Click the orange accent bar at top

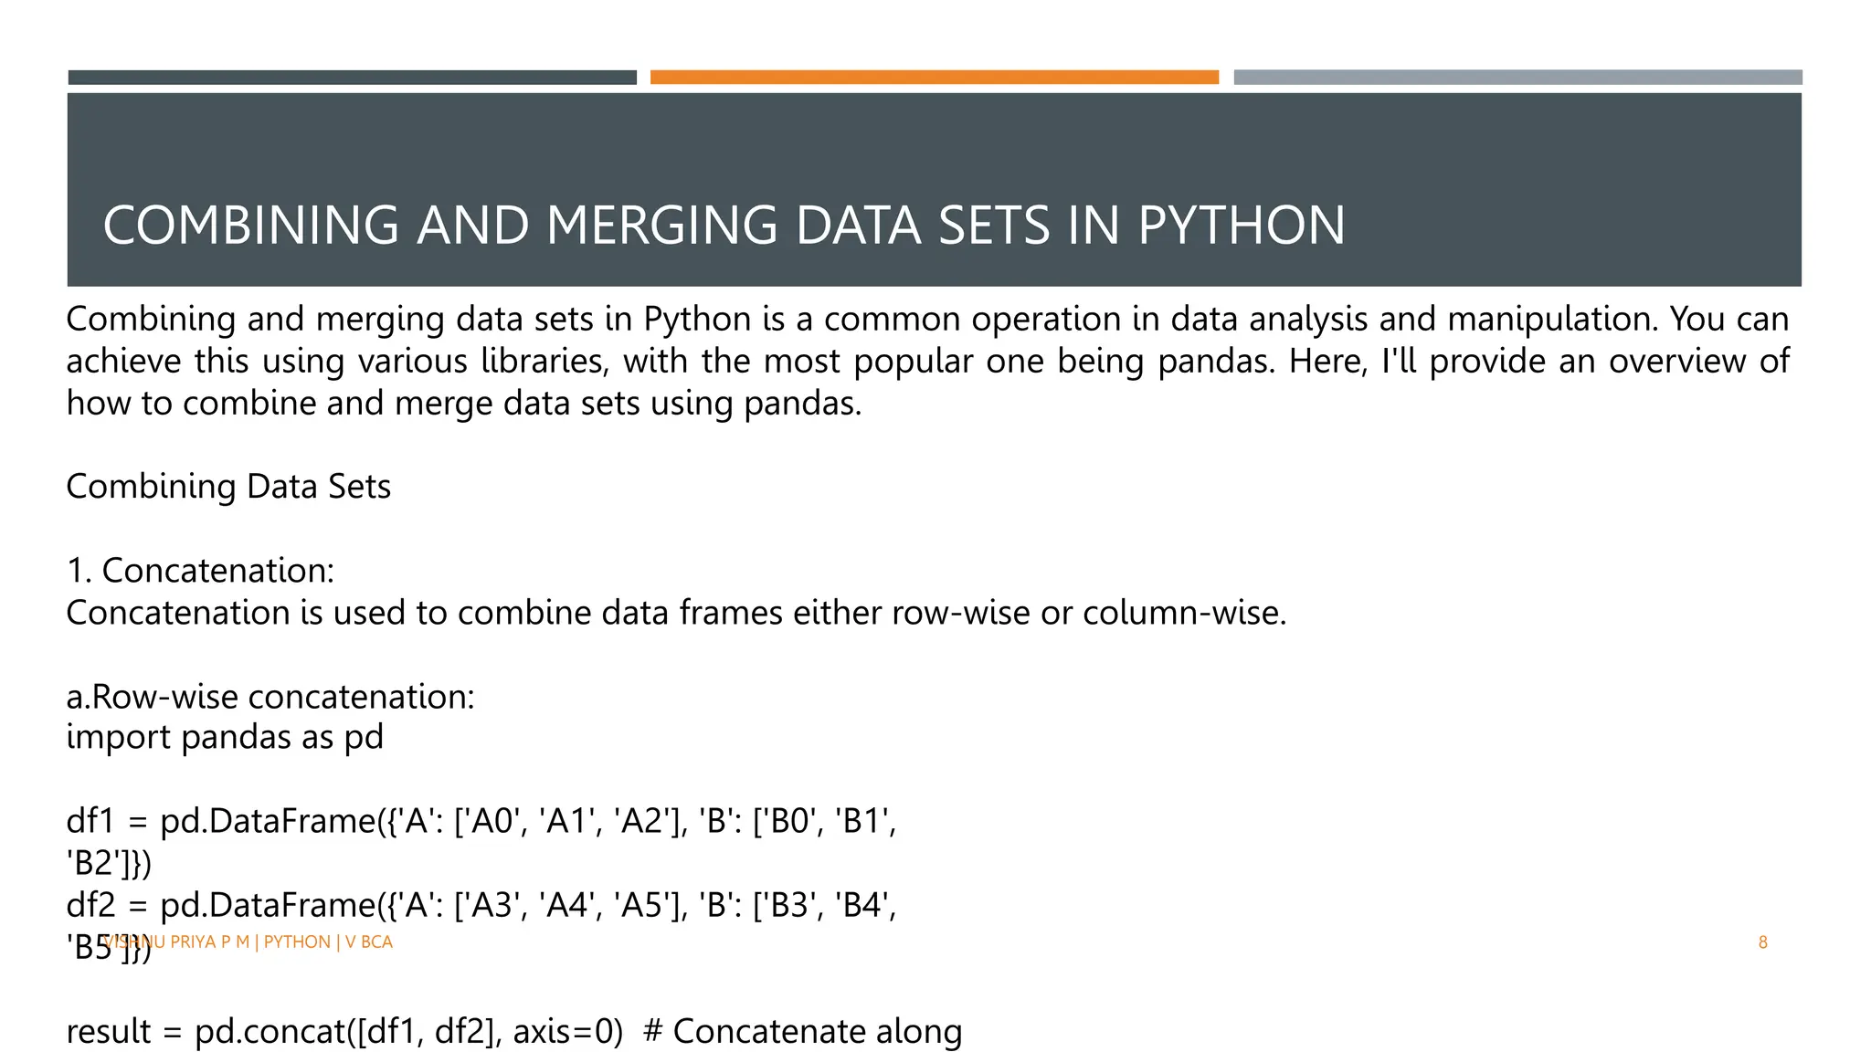pyautogui.click(x=934, y=78)
